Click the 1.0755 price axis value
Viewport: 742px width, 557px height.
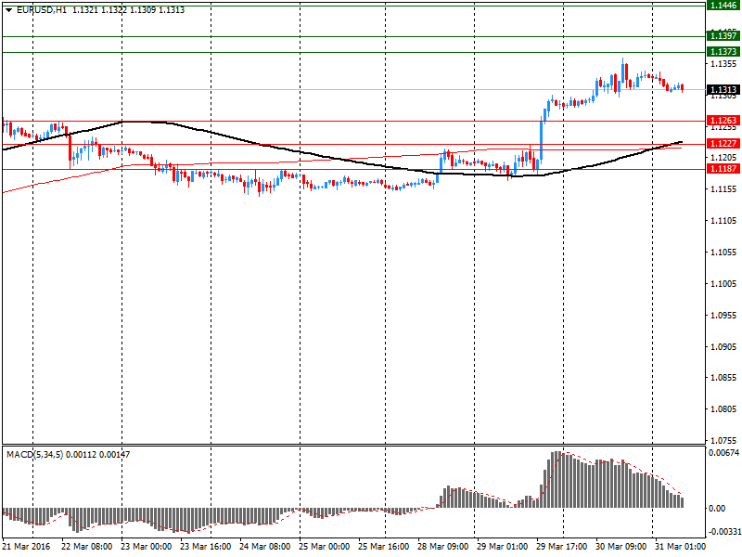pyautogui.click(x=723, y=440)
